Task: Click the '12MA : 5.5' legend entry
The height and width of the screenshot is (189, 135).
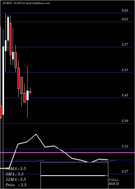Action: coord(16,180)
